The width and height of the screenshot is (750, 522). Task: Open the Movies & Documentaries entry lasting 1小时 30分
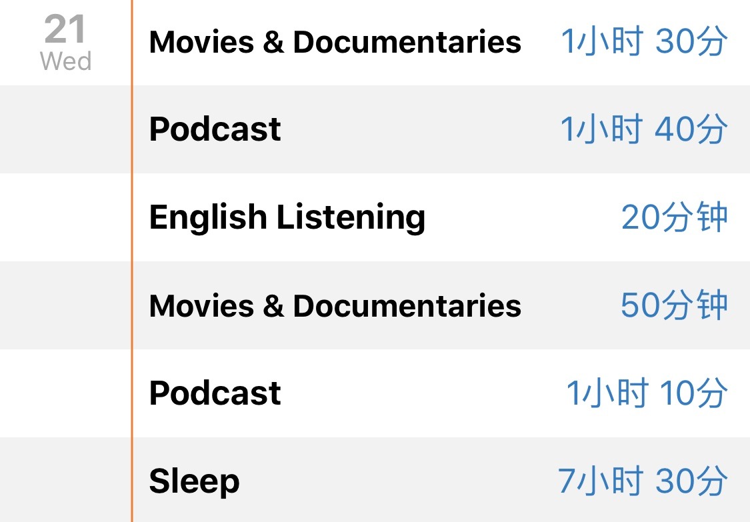(x=441, y=42)
